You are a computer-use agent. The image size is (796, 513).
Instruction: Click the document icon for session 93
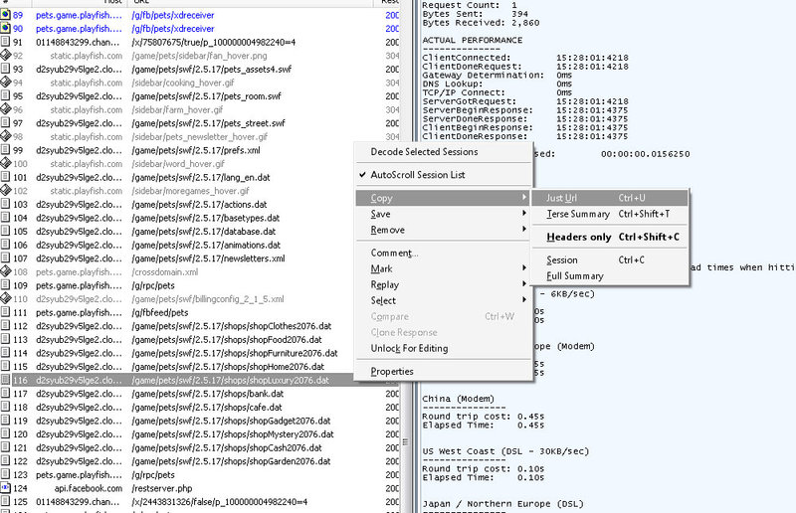tap(6, 69)
